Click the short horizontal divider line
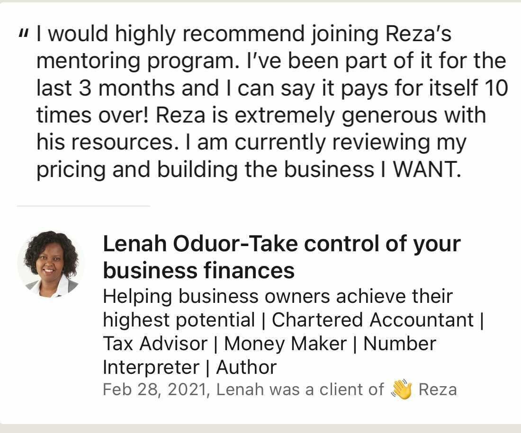Image resolution: width=521 pixels, height=433 pixels. tap(83, 206)
